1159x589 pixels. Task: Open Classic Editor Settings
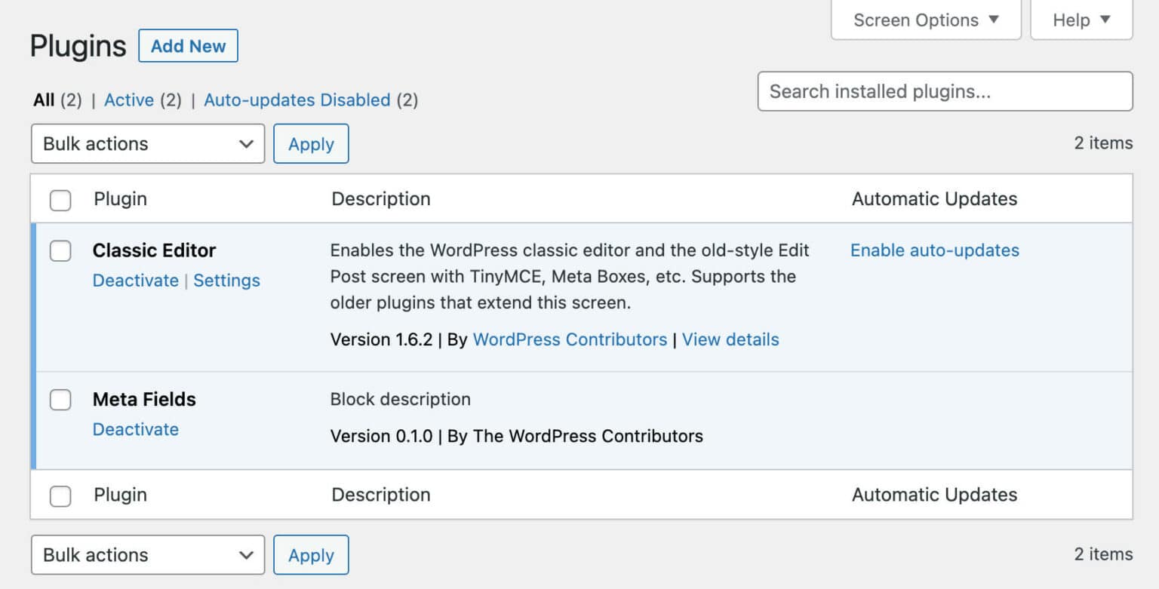(x=226, y=280)
